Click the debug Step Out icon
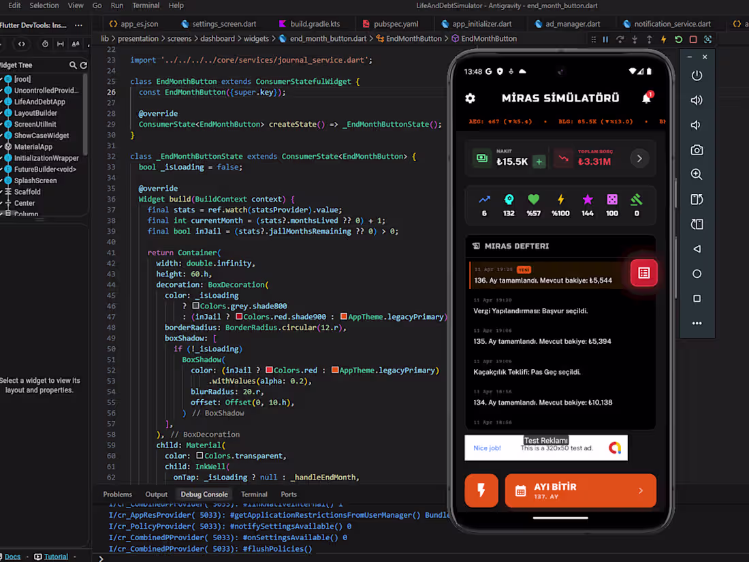Viewport: 749px width, 562px height. [649, 40]
